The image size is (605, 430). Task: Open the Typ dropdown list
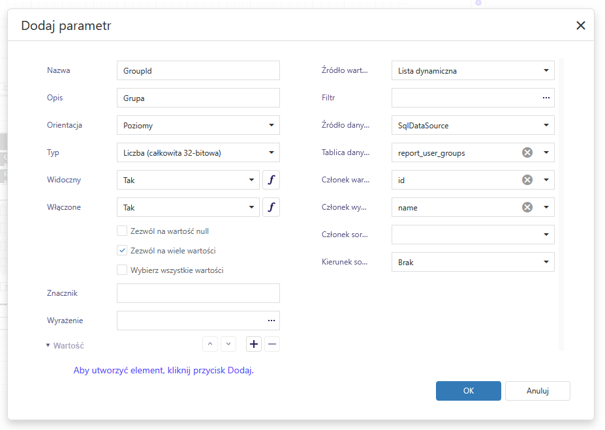tap(271, 153)
